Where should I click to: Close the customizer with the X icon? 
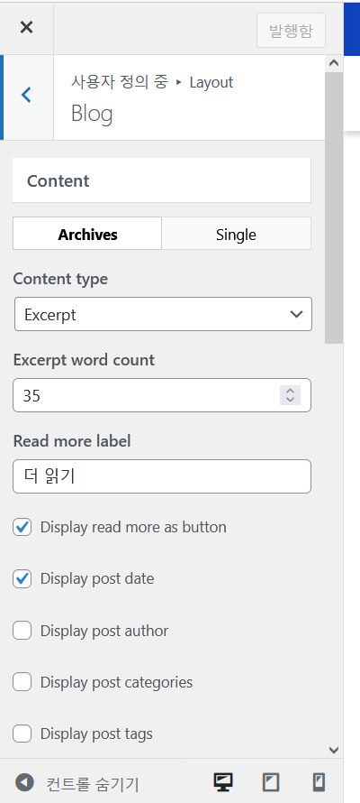[26, 27]
